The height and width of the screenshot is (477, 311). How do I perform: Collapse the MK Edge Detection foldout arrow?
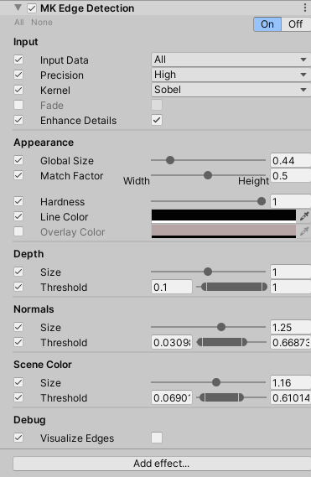pyautogui.click(x=18, y=8)
